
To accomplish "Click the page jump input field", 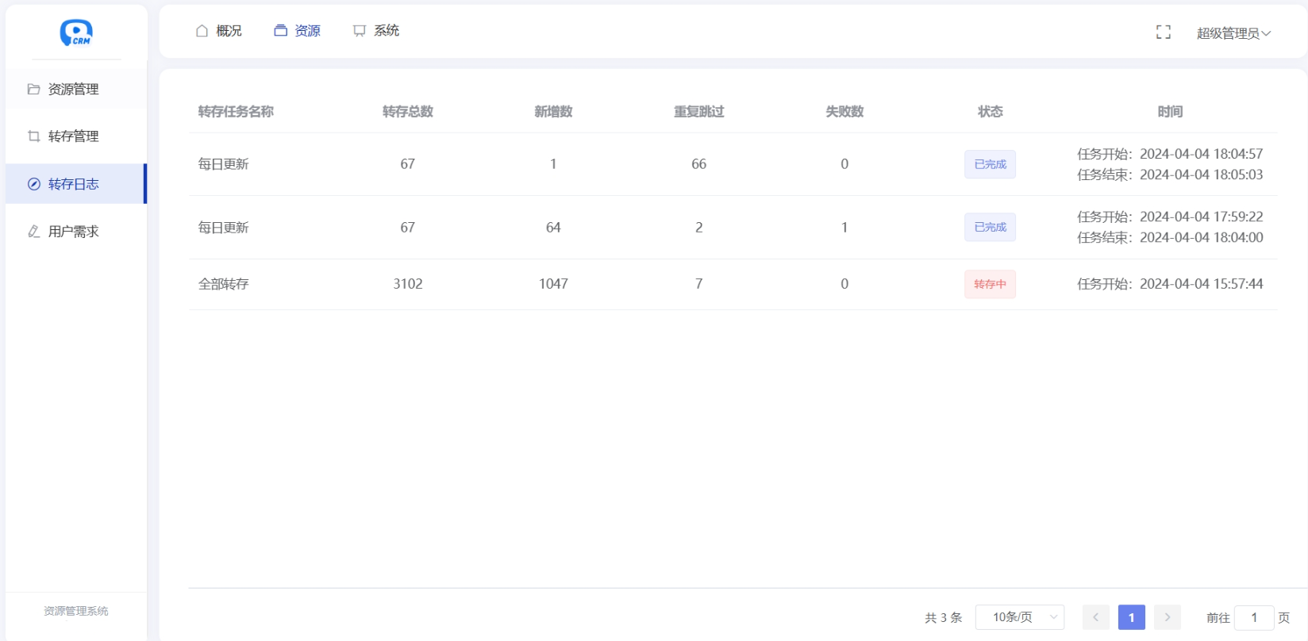I will [x=1253, y=617].
